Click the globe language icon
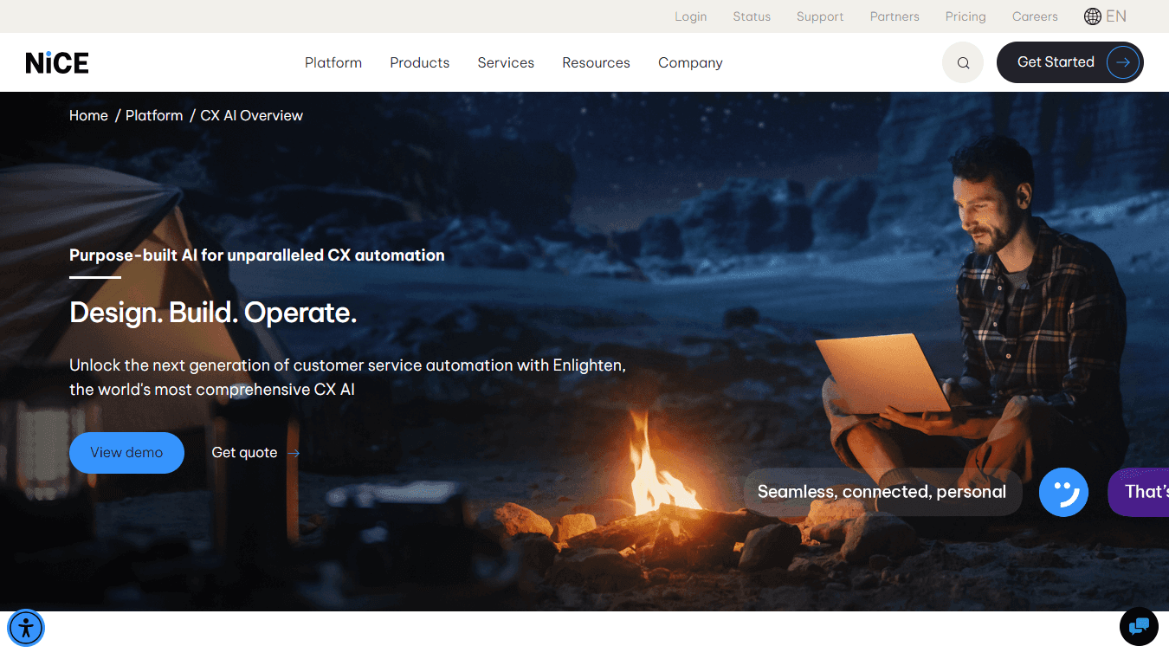This screenshot has height=659, width=1169. [1093, 16]
